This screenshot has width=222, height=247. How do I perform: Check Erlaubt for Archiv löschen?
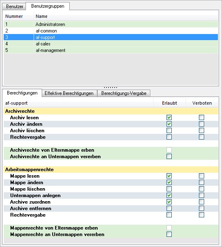click(x=169, y=131)
